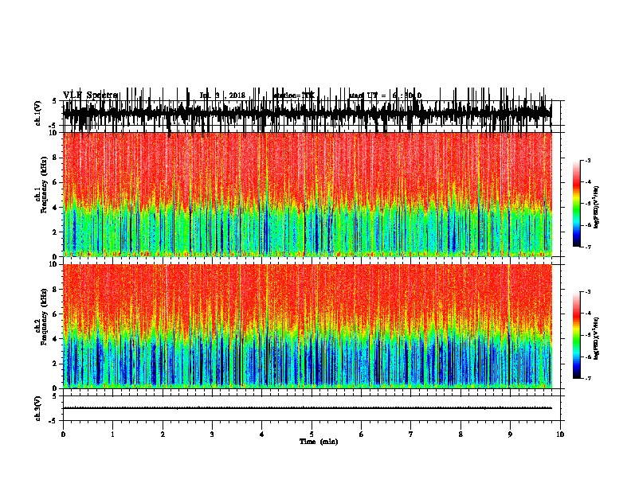Click the ch.1 spectrogram plot
Screen dimensions: 631x487
308,194
